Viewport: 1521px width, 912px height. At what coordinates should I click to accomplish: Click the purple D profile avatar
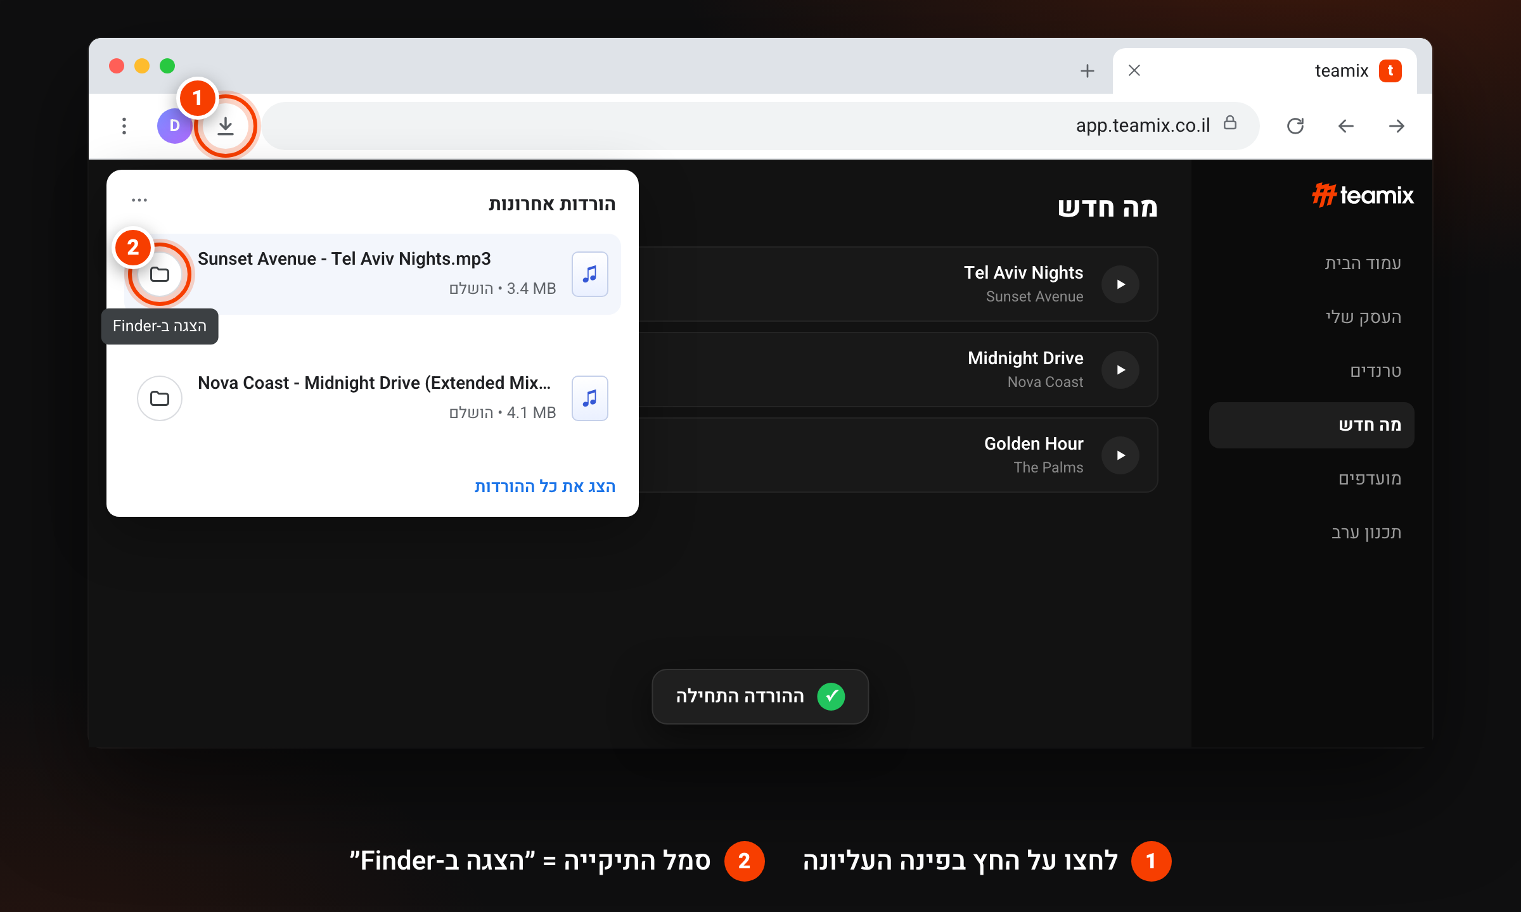(174, 126)
